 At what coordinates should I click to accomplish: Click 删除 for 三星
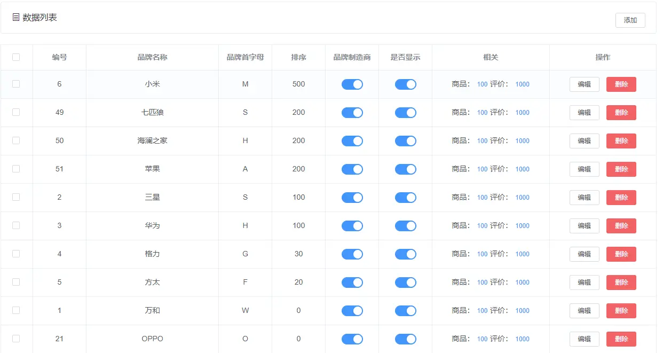tap(621, 198)
